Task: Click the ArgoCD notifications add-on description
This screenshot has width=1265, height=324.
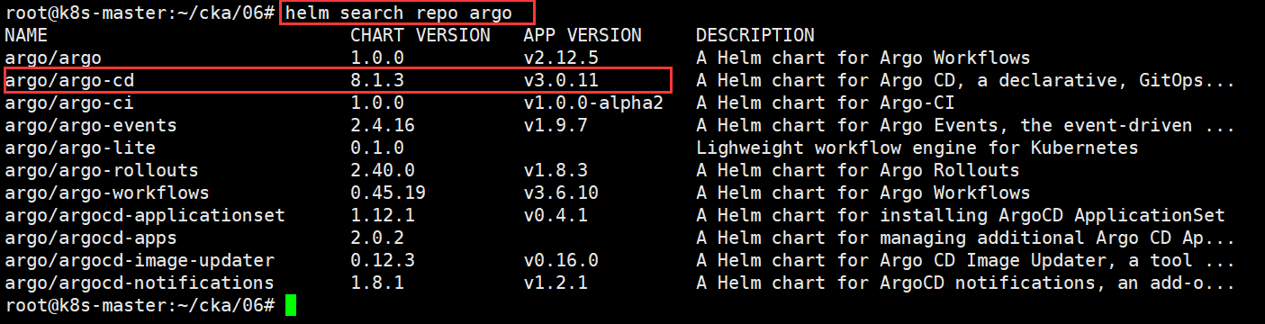Action: point(966,283)
